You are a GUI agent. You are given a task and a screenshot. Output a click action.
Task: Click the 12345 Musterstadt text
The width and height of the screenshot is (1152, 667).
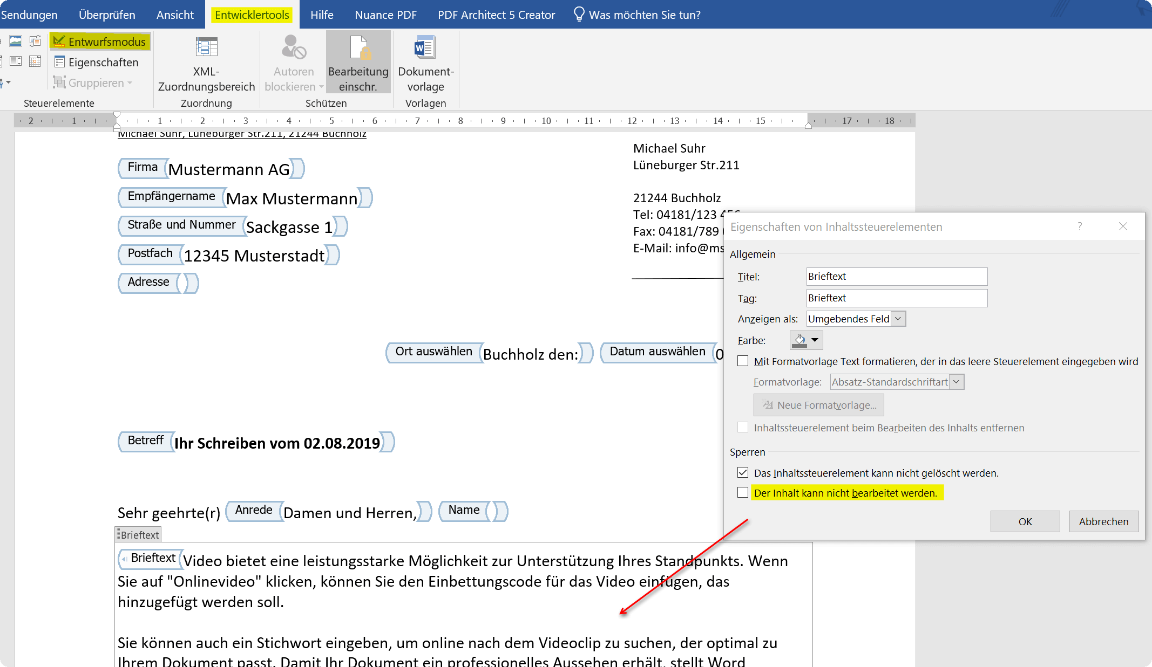click(254, 256)
